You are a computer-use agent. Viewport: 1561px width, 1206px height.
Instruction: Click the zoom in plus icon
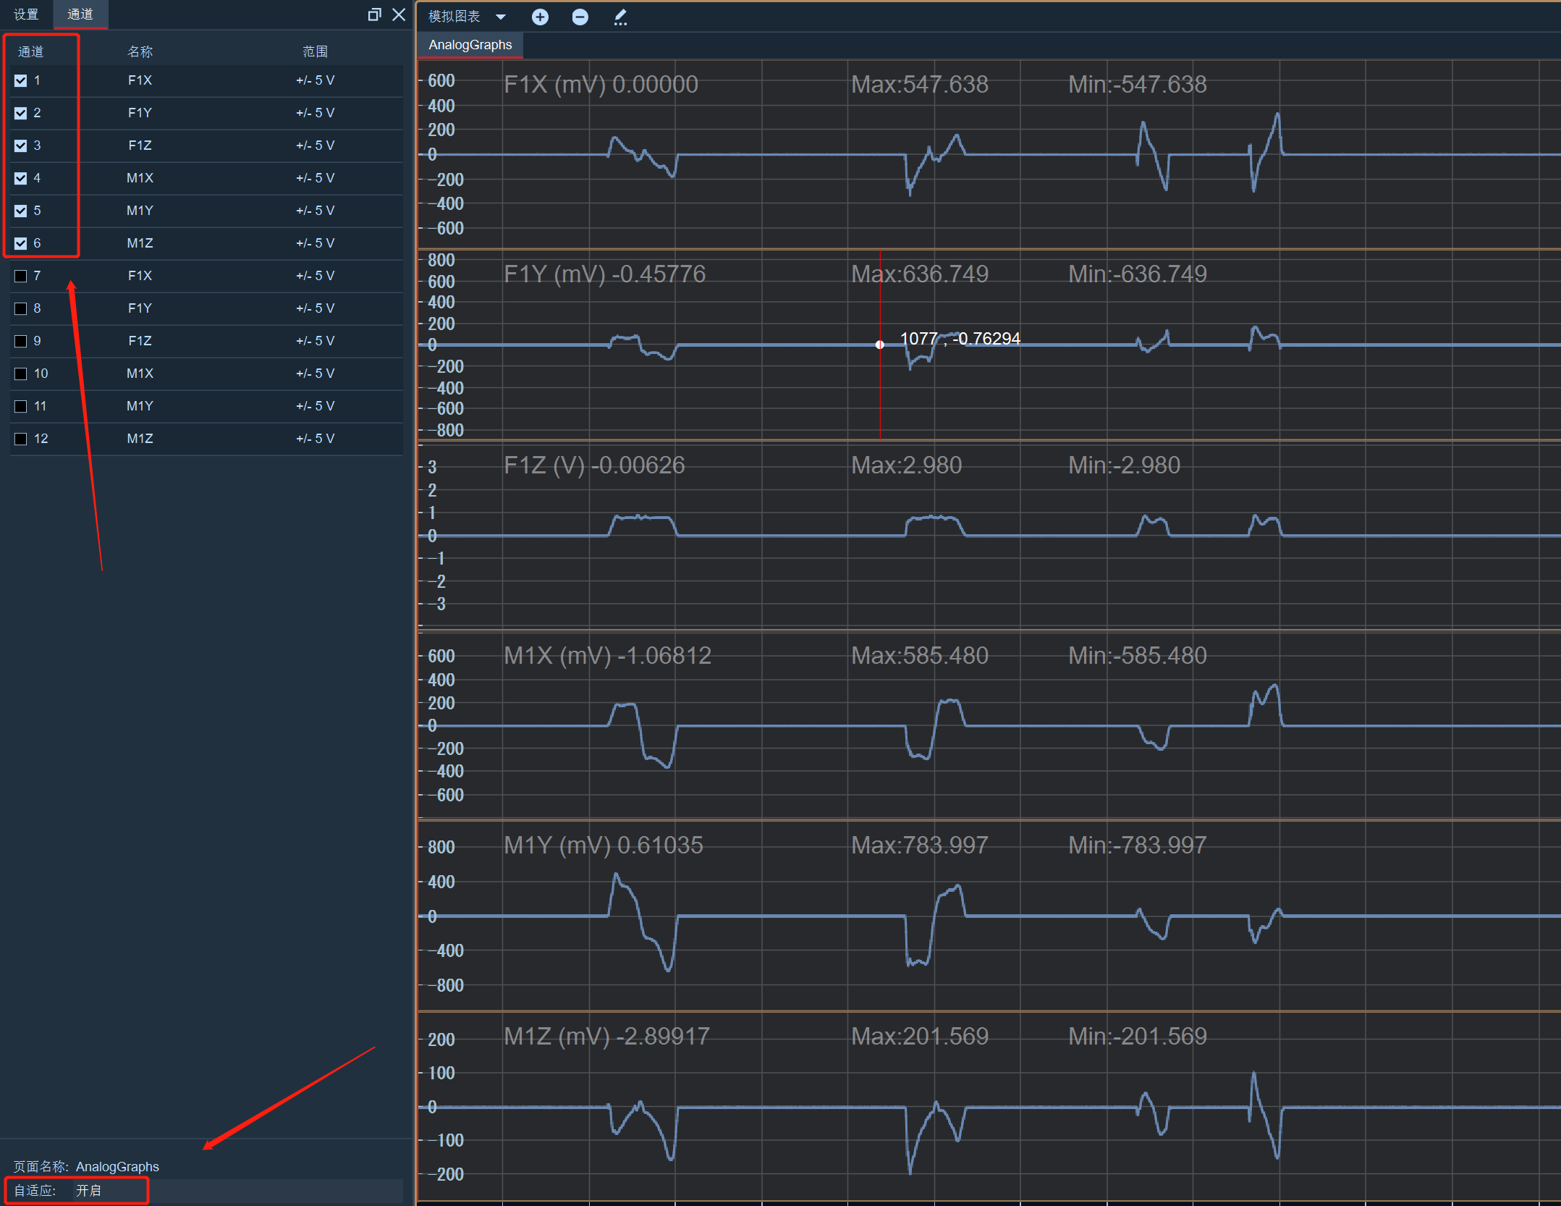tap(540, 17)
